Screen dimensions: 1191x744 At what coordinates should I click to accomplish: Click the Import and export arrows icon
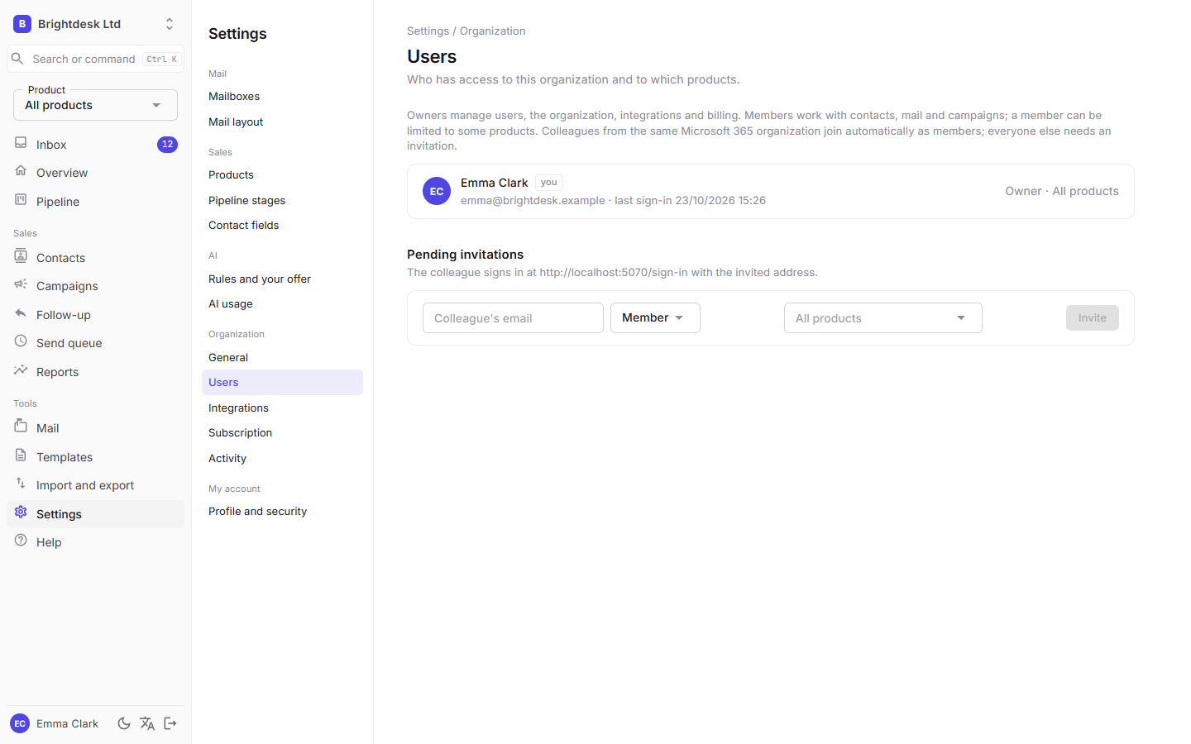tap(21, 484)
